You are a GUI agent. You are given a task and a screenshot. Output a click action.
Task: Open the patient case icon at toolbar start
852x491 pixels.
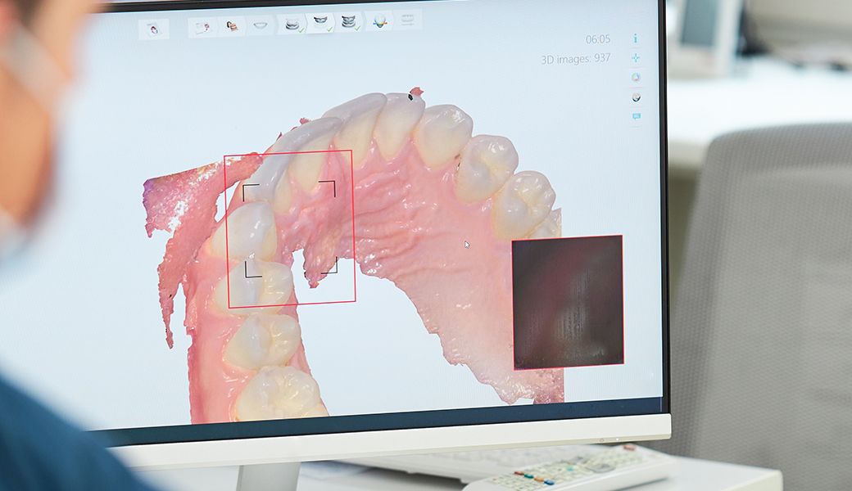tap(154, 29)
